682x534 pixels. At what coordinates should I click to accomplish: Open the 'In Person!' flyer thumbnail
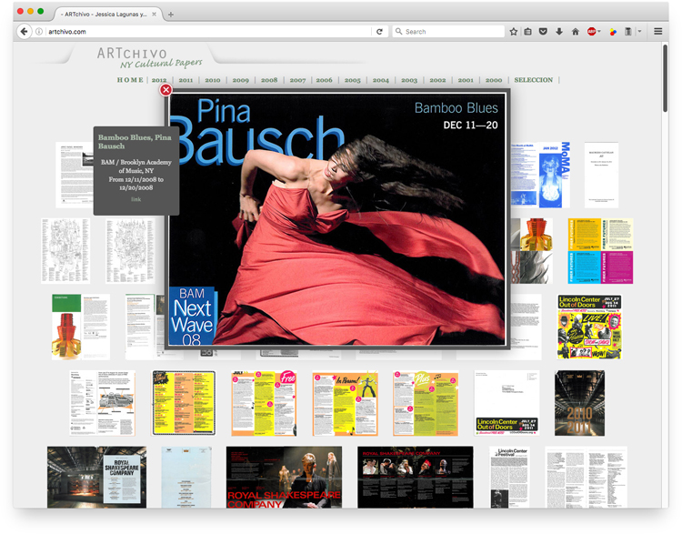click(345, 403)
